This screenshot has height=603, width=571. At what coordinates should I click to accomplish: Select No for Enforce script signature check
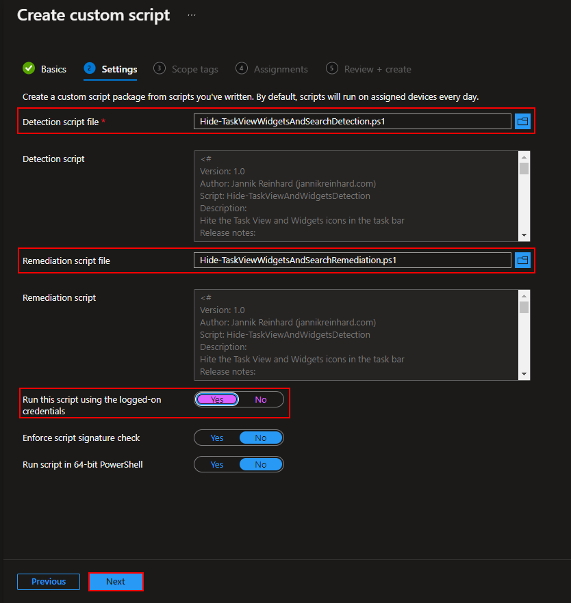tap(261, 438)
